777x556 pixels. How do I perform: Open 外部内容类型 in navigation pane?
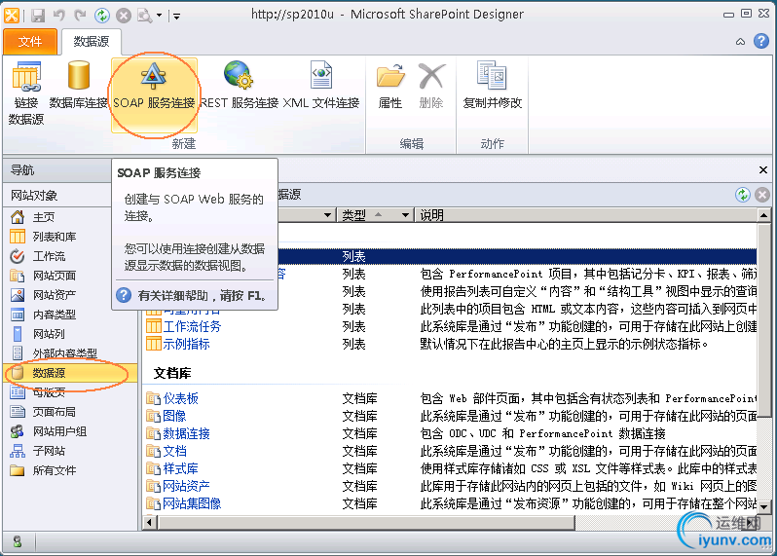64,353
